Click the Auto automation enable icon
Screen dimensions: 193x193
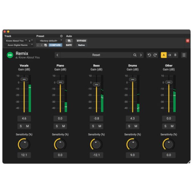69,41
